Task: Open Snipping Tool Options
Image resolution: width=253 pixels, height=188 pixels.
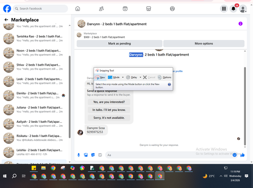Action: [164, 77]
